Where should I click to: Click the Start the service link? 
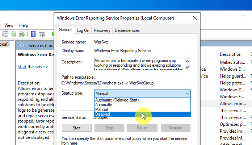tap(22, 67)
